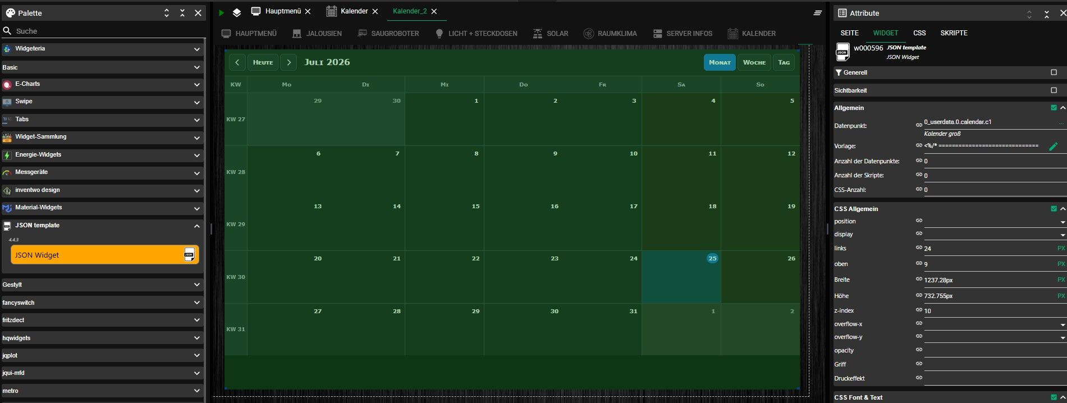Toggle the Generell section checkbox

(x=1054, y=72)
